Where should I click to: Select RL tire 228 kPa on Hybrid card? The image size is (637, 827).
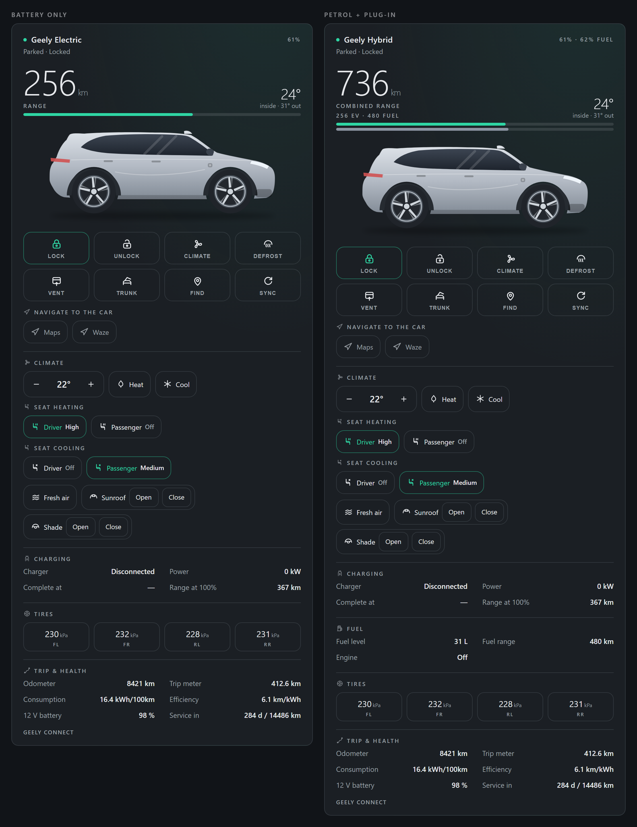510,707
